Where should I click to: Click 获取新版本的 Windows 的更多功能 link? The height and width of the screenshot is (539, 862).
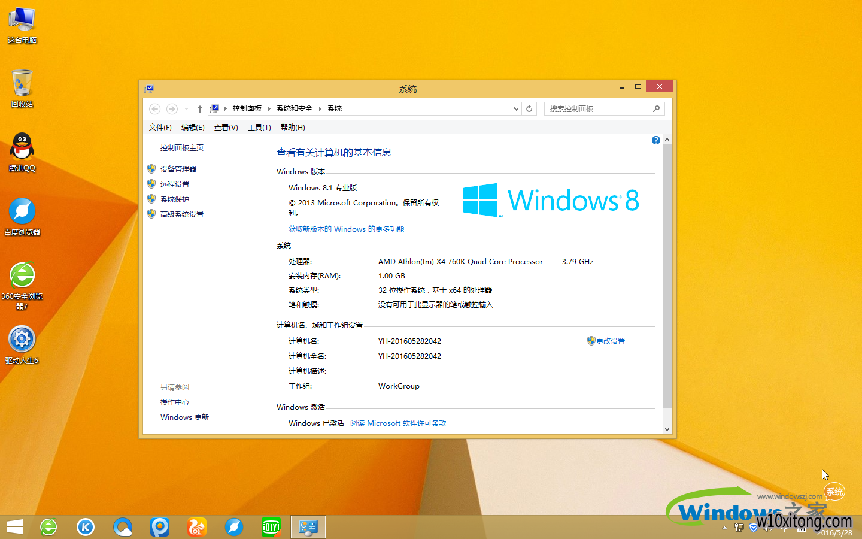click(346, 229)
